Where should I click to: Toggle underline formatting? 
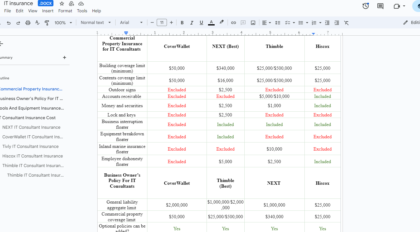[x=201, y=23]
